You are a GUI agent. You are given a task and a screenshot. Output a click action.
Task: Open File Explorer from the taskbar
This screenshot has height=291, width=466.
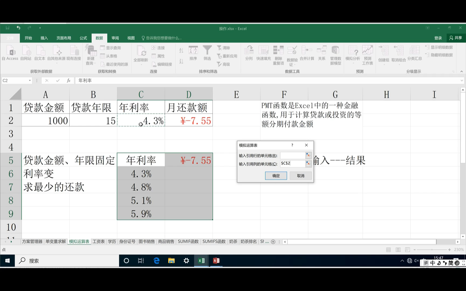(x=171, y=261)
